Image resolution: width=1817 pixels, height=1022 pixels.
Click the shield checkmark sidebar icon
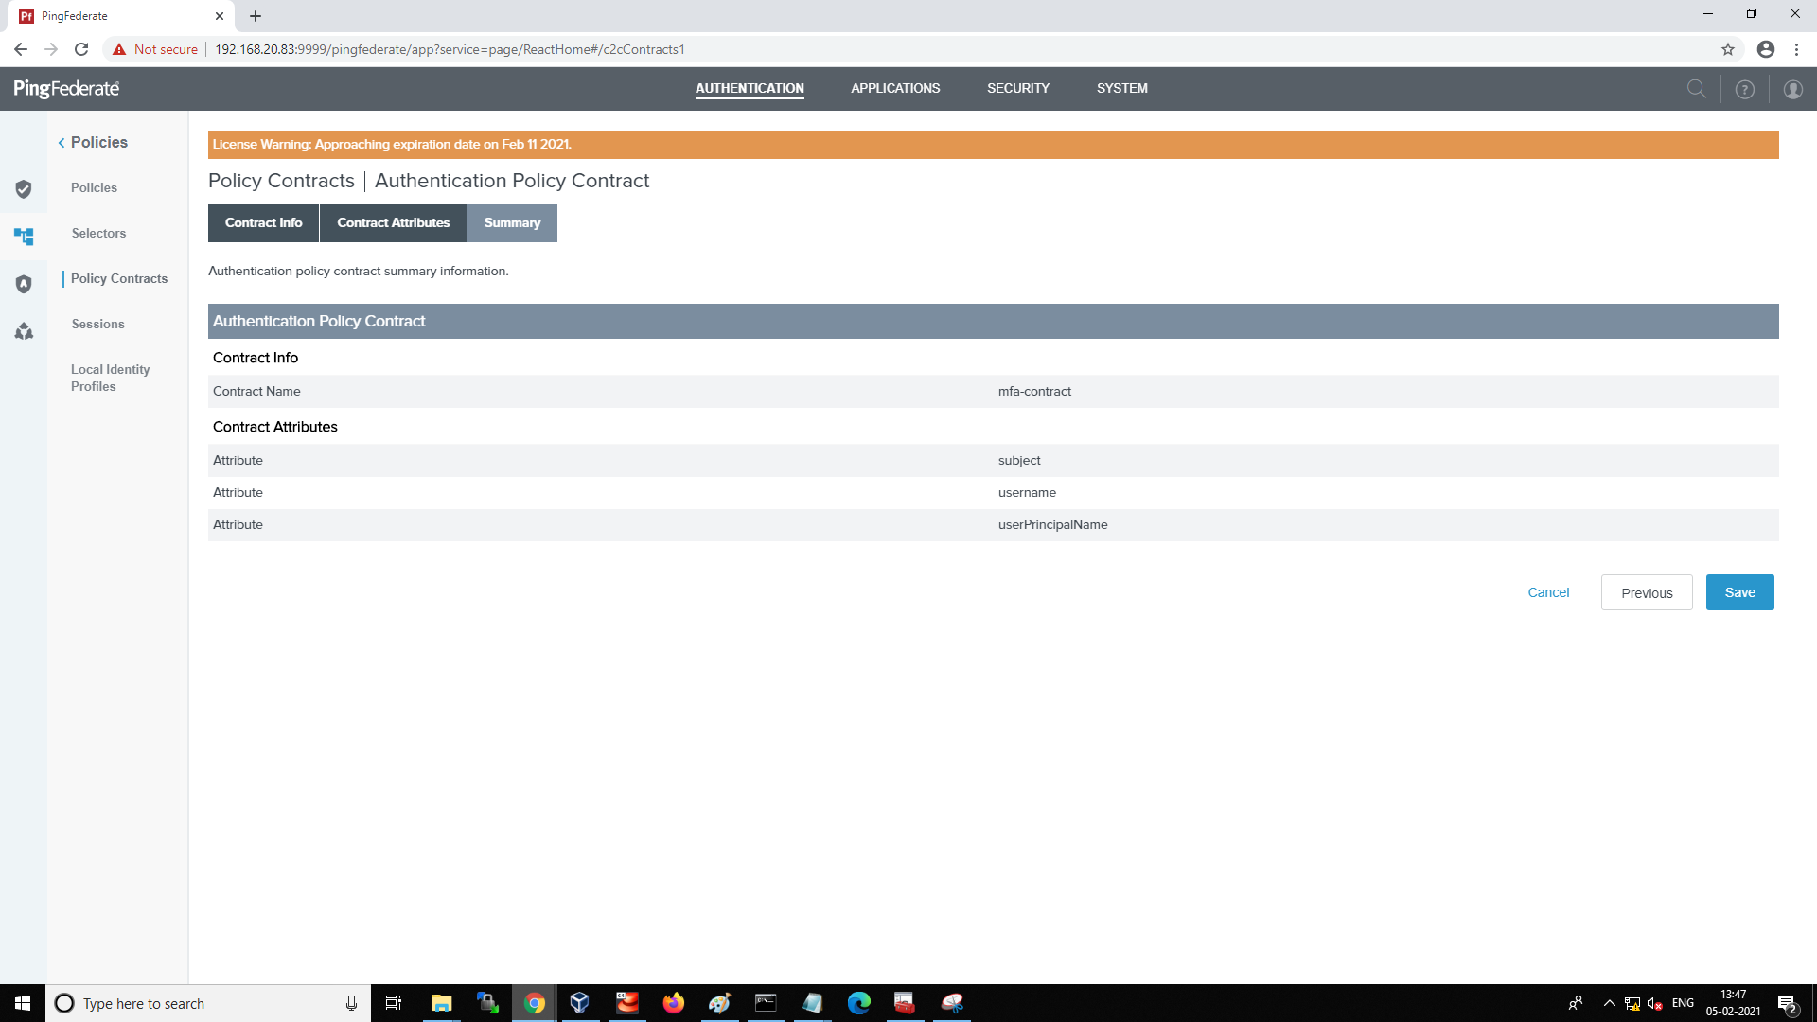(24, 189)
